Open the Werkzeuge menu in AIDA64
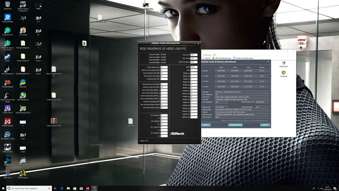The width and height of the screenshot is (339, 191). tap(207, 55)
